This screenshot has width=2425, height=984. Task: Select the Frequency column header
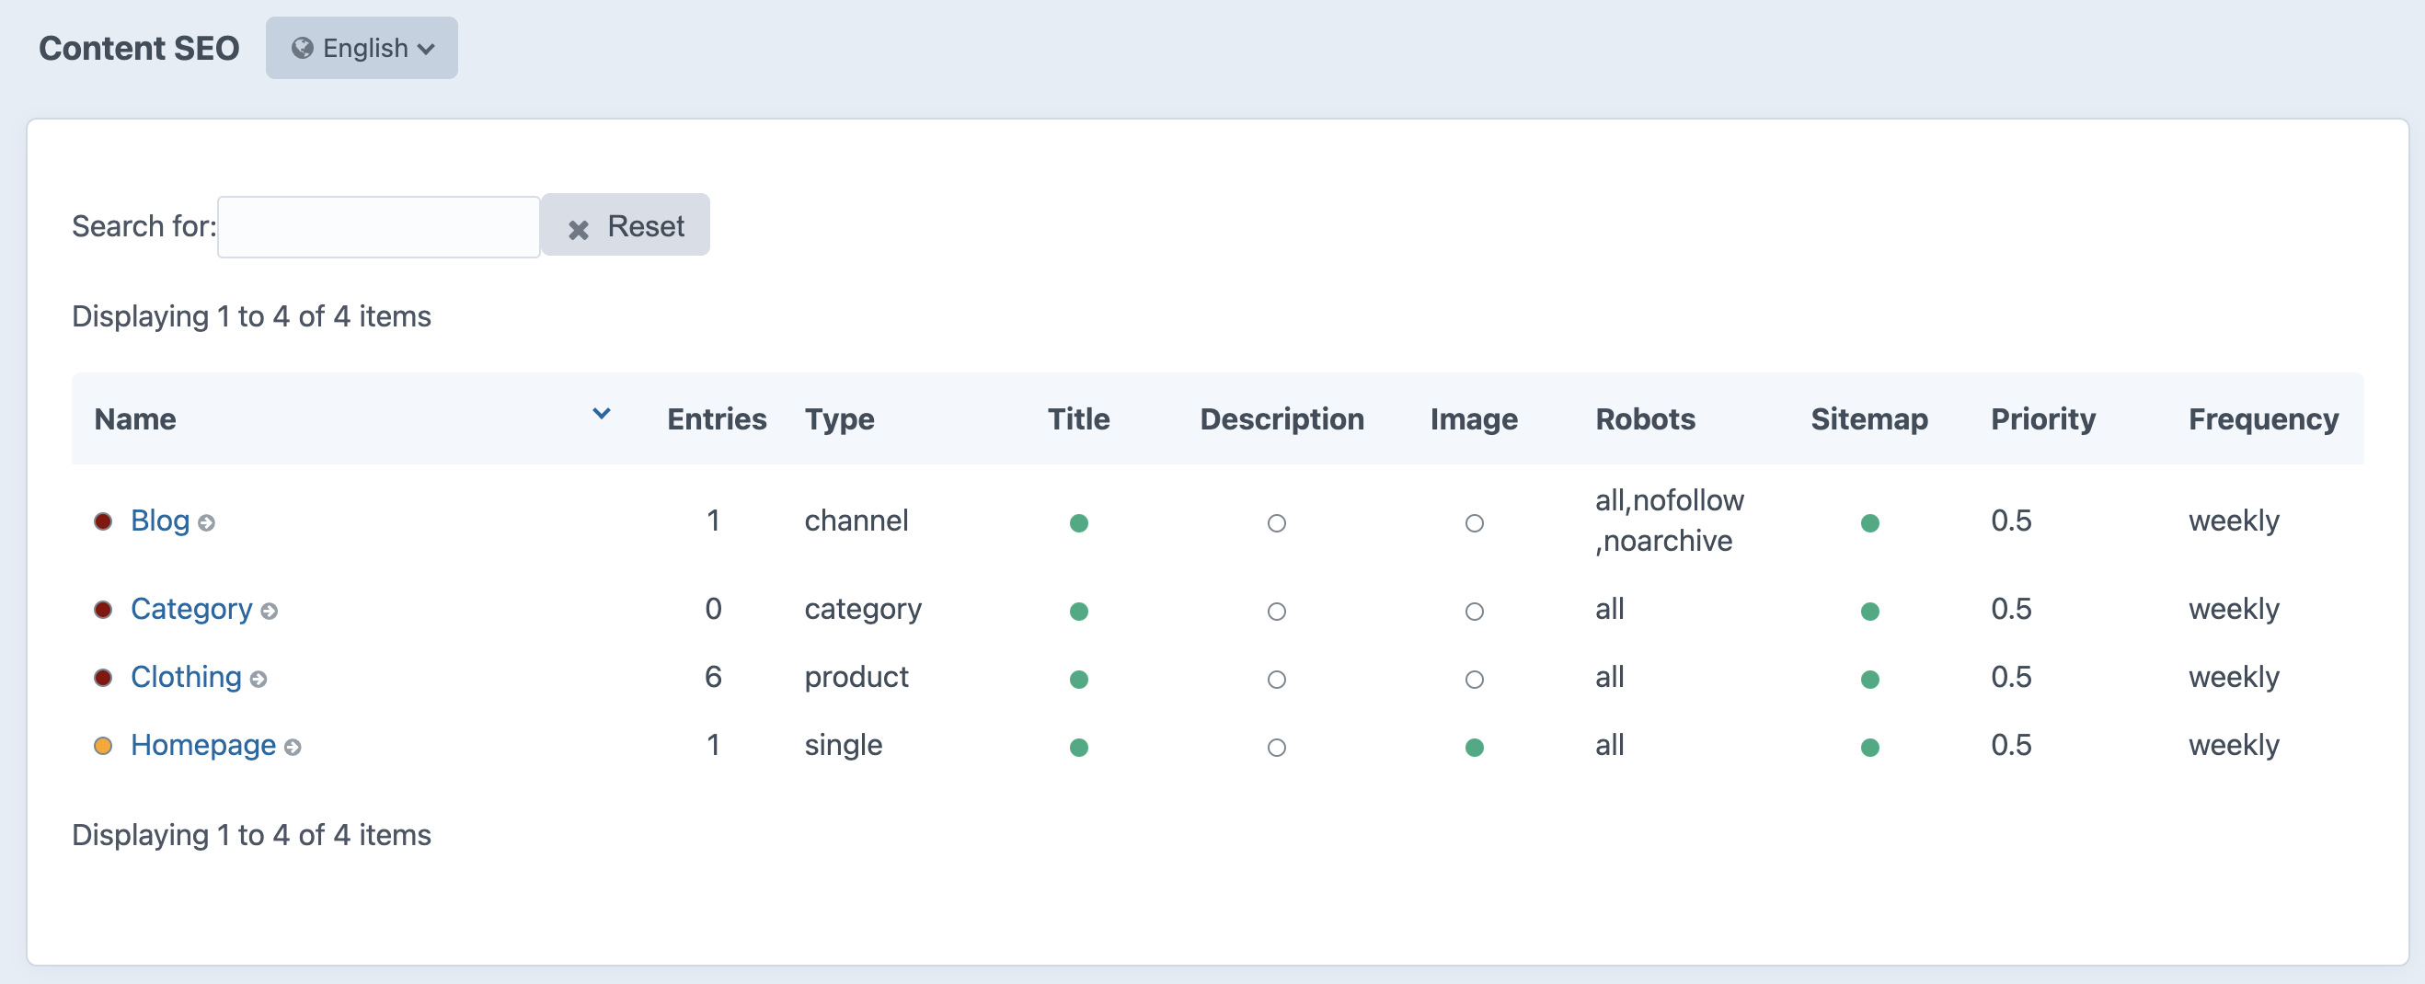click(2263, 419)
